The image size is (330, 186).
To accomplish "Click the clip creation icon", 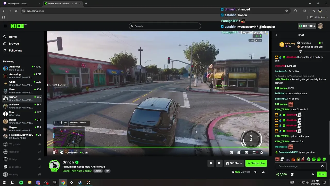I will pos(239,153).
